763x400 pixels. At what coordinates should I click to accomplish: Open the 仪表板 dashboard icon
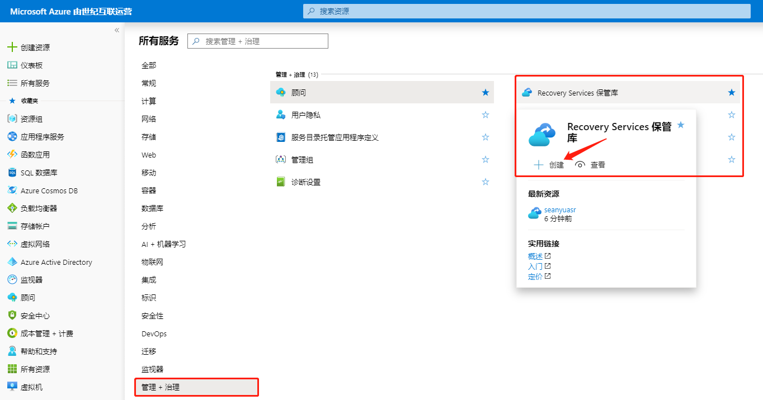point(12,65)
